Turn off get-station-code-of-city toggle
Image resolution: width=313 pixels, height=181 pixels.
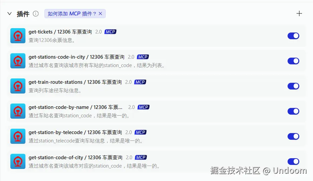click(293, 162)
